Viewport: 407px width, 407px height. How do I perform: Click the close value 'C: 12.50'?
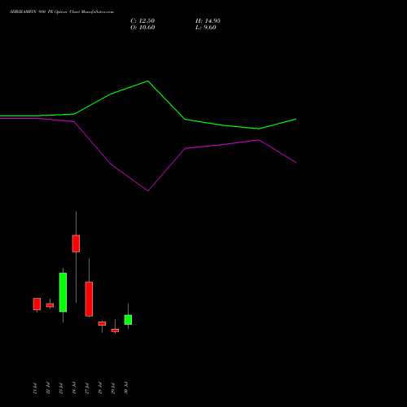(142, 21)
